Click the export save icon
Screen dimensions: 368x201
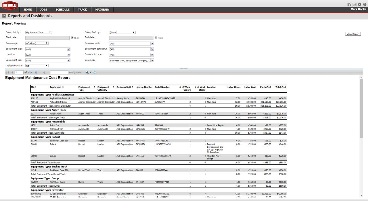click(87, 73)
